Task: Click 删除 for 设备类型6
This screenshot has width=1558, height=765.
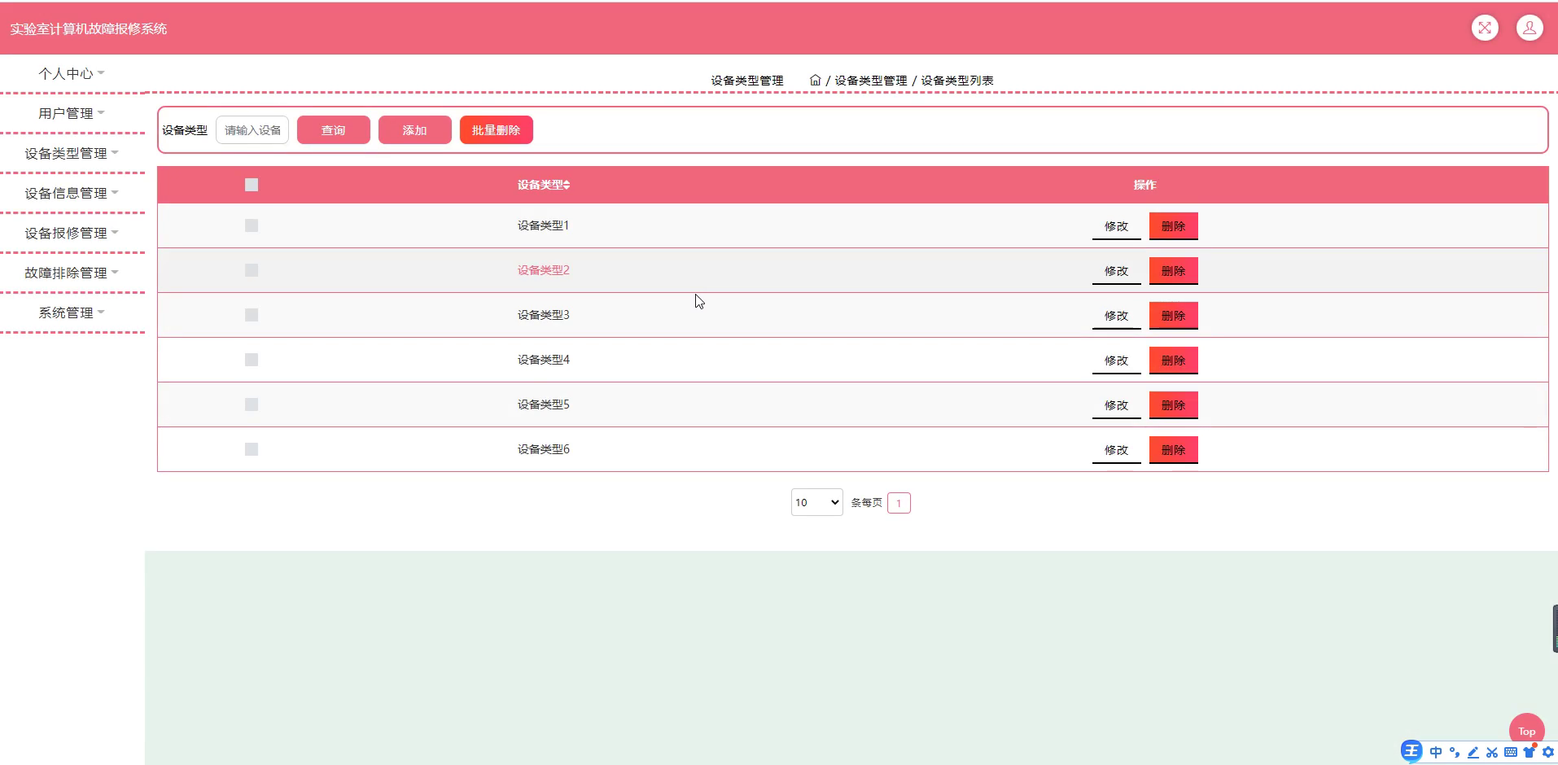Action: 1174,450
